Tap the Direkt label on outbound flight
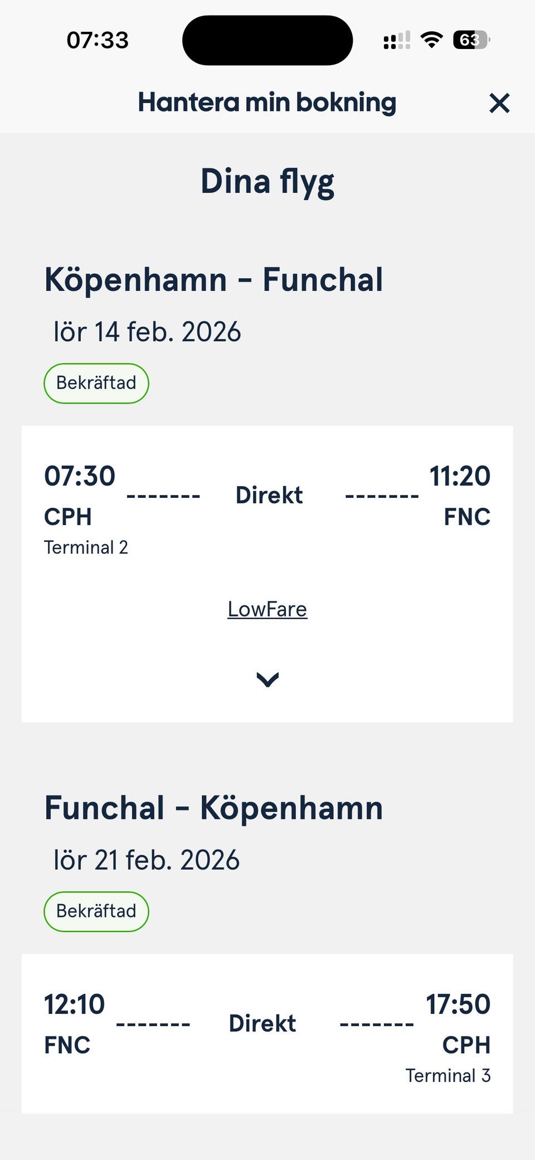 click(x=269, y=495)
